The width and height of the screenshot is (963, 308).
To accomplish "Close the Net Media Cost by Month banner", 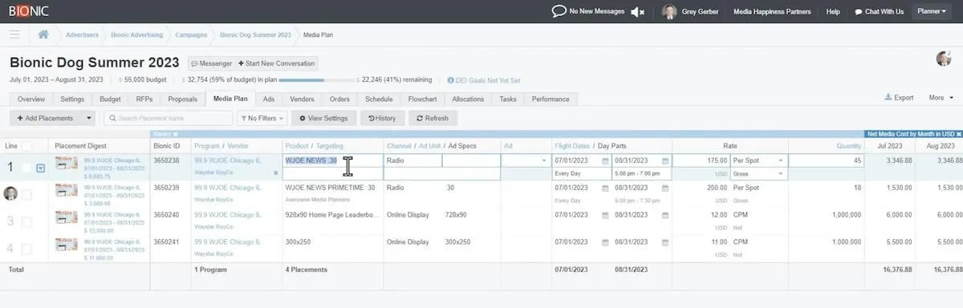I will tap(959, 134).
